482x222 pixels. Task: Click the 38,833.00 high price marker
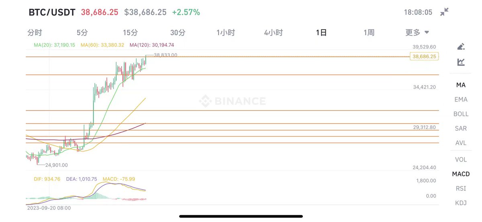pyautogui.click(x=165, y=55)
